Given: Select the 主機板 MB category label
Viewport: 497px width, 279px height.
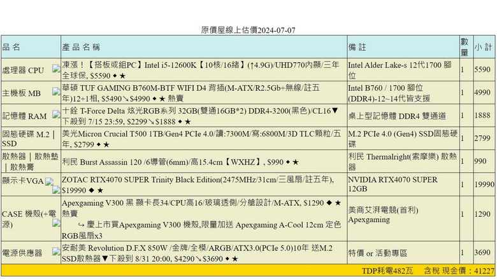Looking at the screenshot, I should click(x=21, y=93).
